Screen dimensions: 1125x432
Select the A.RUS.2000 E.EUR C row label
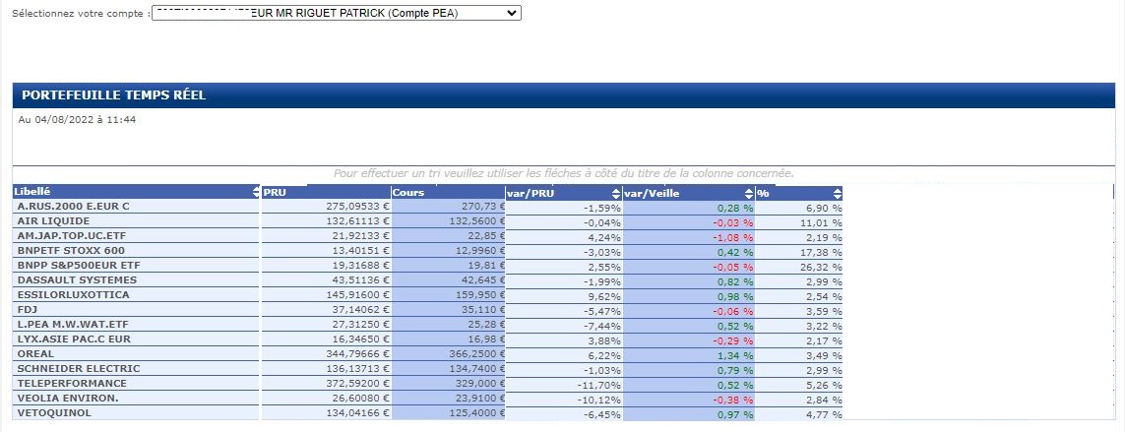[x=73, y=206]
